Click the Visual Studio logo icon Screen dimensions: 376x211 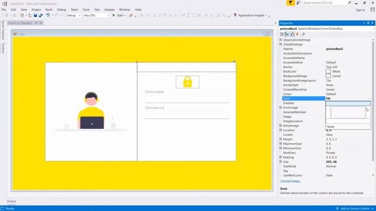pyautogui.click(x=4, y=4)
